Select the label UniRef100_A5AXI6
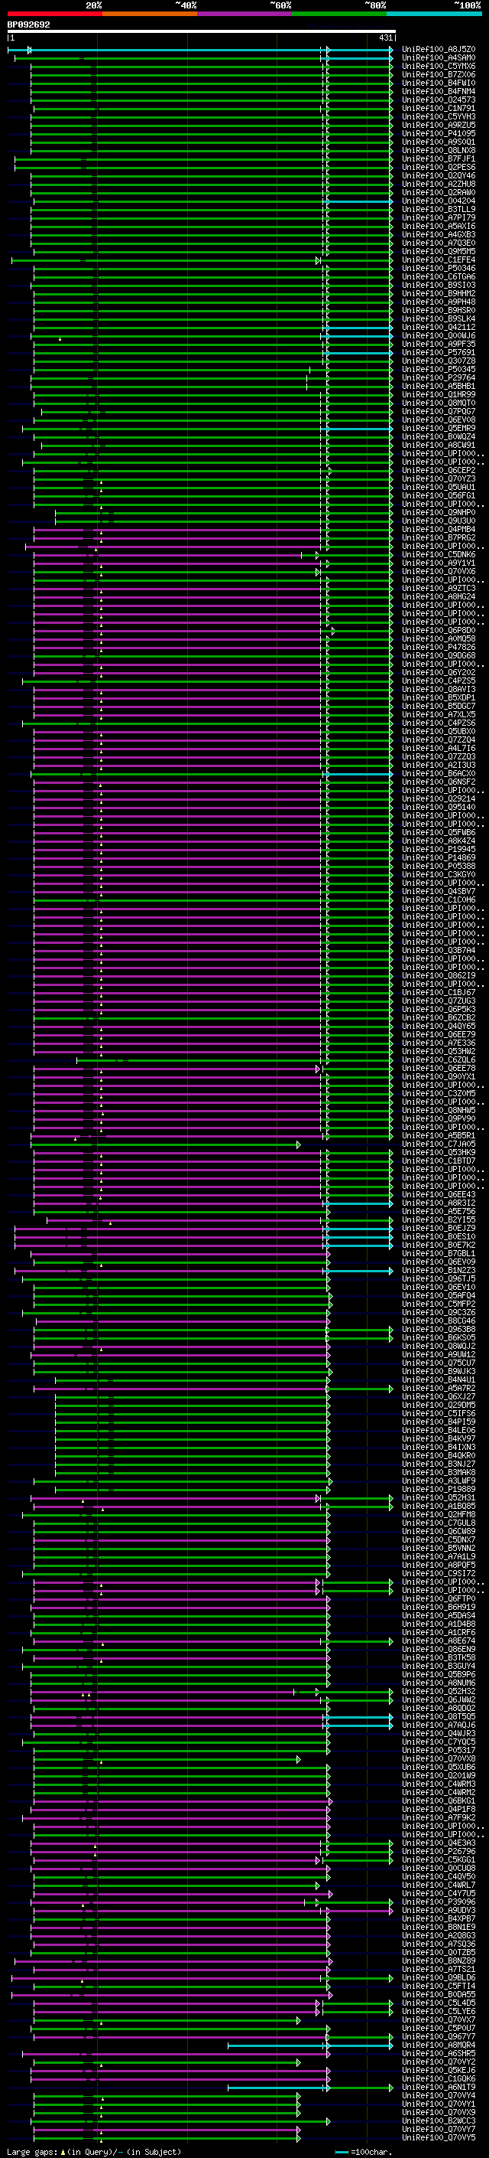This screenshot has height=2158, width=489. pos(439,226)
